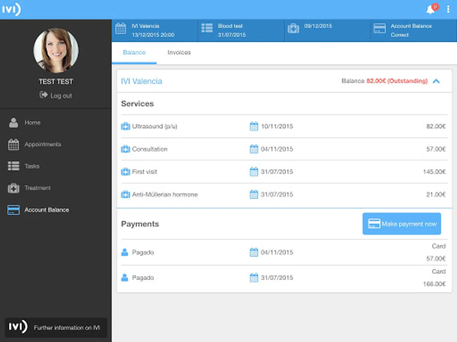The height and width of the screenshot is (342, 457).
Task: Open the 09/12/2015 treatment summary bar
Action: click(326, 30)
